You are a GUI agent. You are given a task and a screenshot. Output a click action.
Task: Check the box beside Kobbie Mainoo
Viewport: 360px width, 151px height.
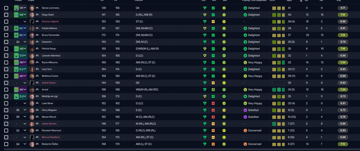pos(6,28)
